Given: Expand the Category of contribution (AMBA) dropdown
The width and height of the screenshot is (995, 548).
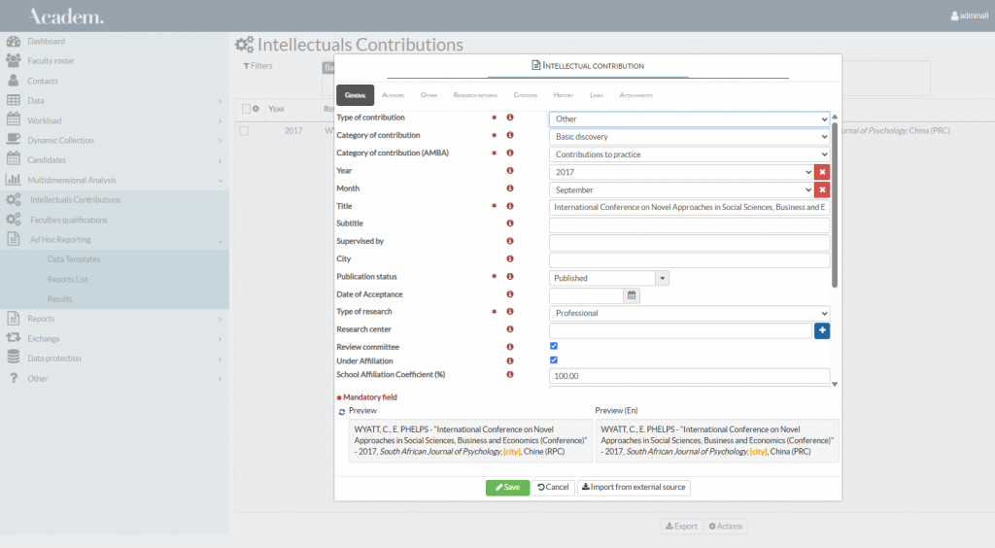Looking at the screenshot, I should [689, 154].
